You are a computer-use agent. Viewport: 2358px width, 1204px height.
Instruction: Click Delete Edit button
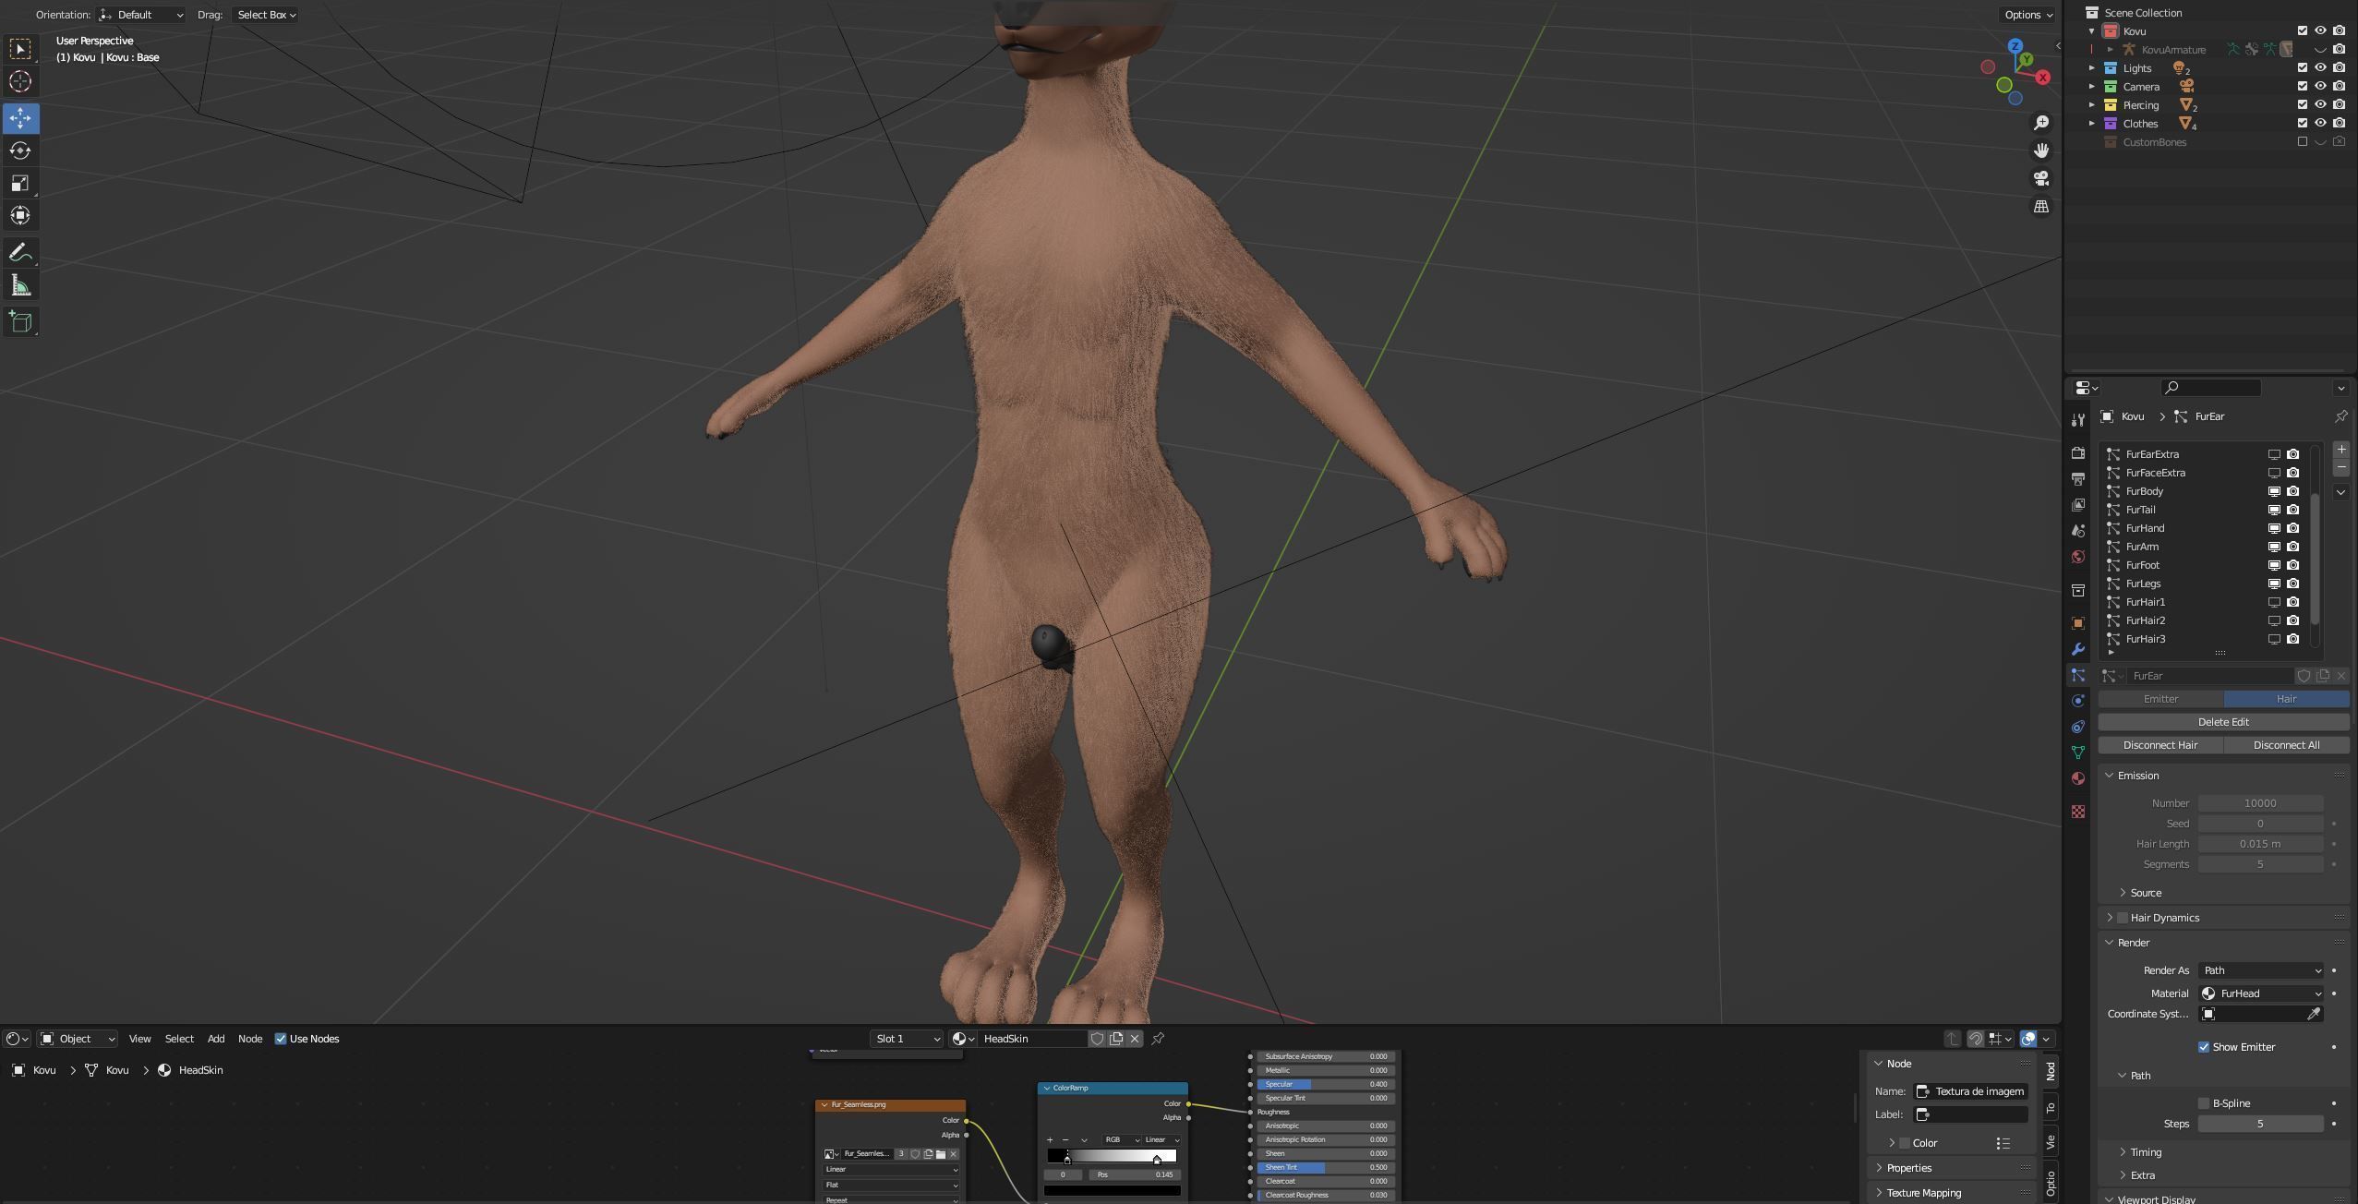click(x=2223, y=722)
